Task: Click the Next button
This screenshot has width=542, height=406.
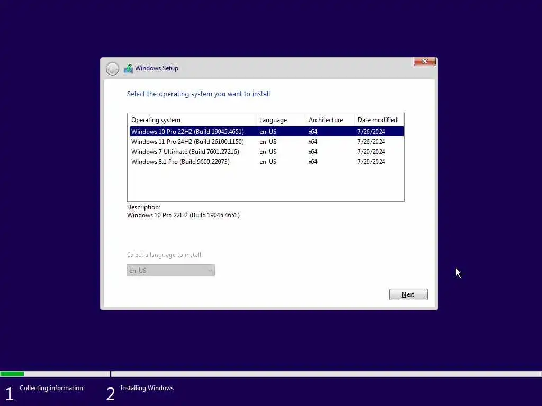Action: point(408,294)
